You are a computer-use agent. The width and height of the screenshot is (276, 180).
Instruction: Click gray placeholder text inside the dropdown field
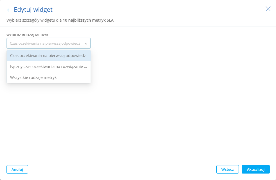45,44
